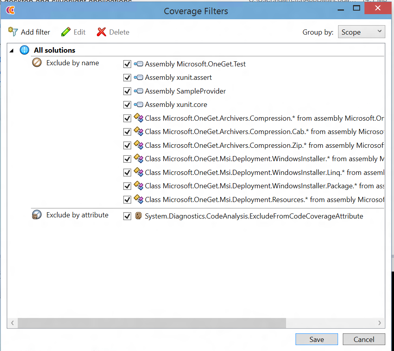
Task: Click the assembly icon next to SampleProvider
Action: (138, 91)
